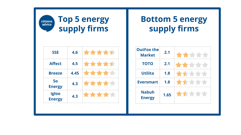Click the Igloo Energy name cell
Viewport: 241px width, 135px height.
(x=55, y=96)
